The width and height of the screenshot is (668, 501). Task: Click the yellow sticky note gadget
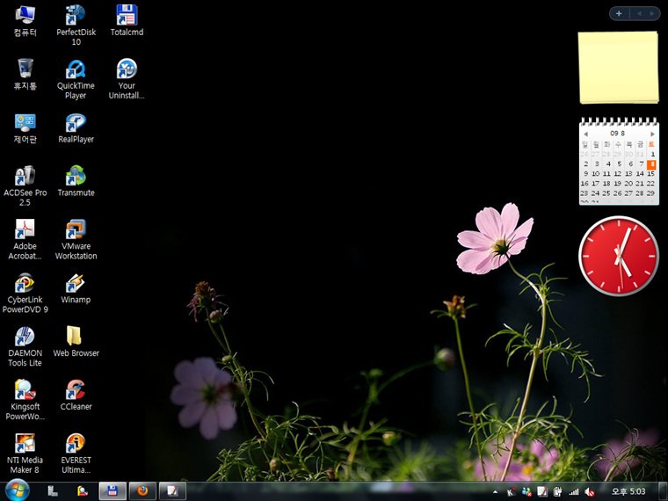coord(618,67)
